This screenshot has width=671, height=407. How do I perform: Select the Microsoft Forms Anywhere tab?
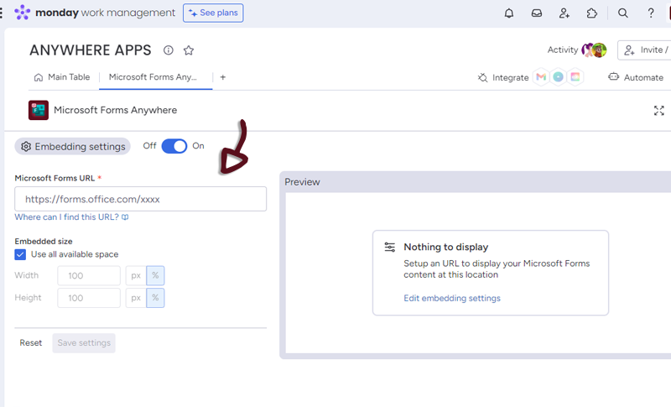click(153, 77)
